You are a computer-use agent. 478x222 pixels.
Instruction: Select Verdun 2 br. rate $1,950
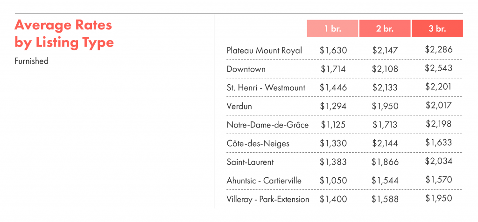pos(385,106)
